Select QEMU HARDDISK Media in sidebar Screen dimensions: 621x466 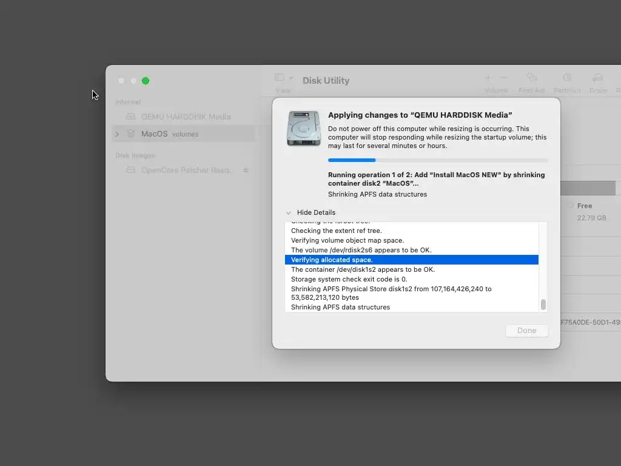point(184,116)
